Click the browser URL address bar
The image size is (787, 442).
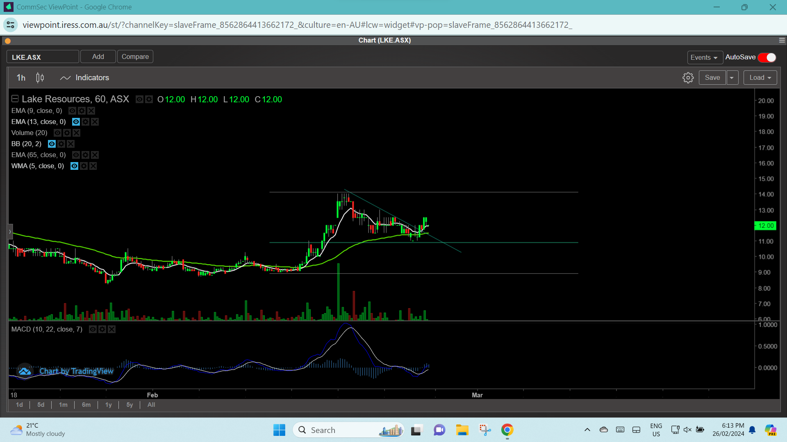click(x=297, y=25)
